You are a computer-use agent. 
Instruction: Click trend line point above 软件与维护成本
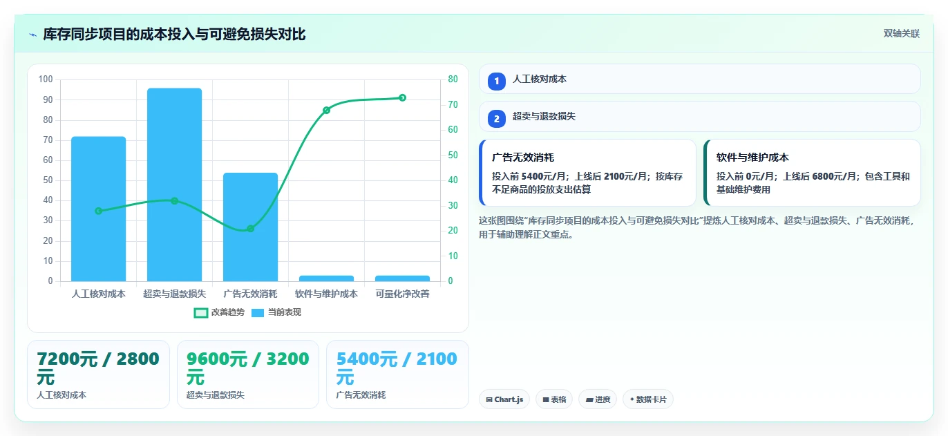[x=326, y=110]
